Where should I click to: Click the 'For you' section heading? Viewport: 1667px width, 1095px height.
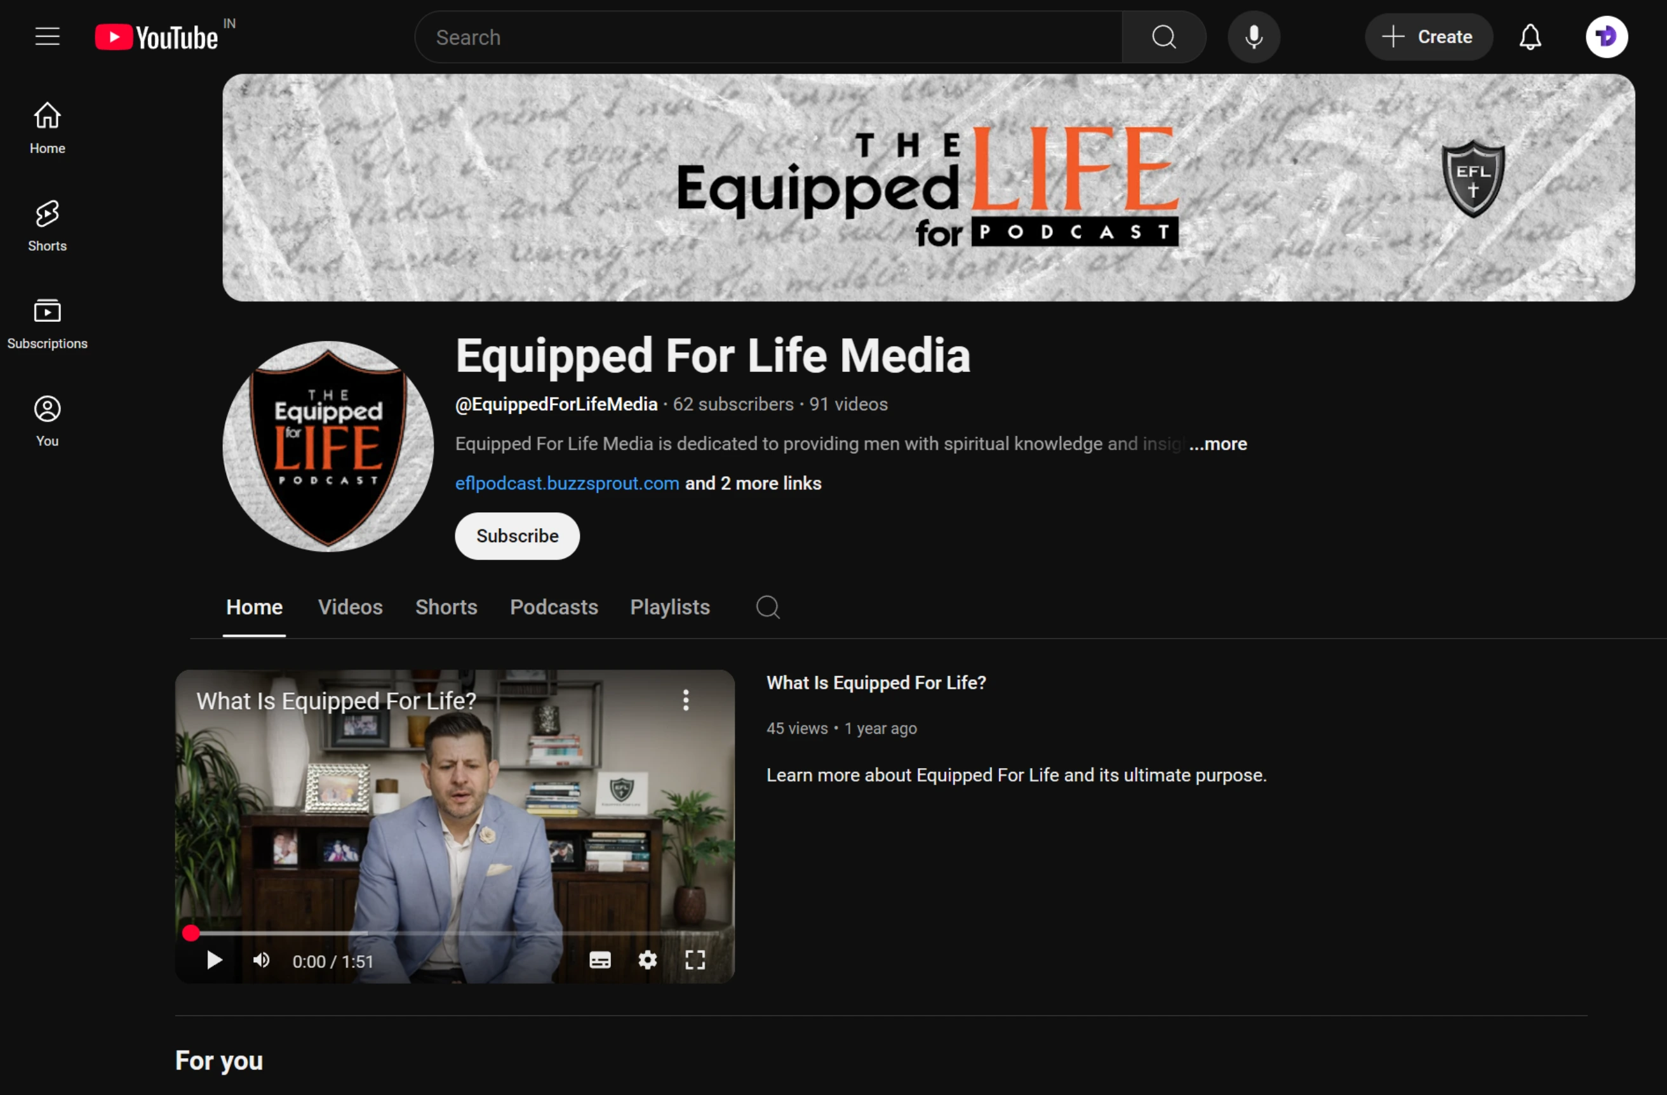click(x=219, y=1061)
